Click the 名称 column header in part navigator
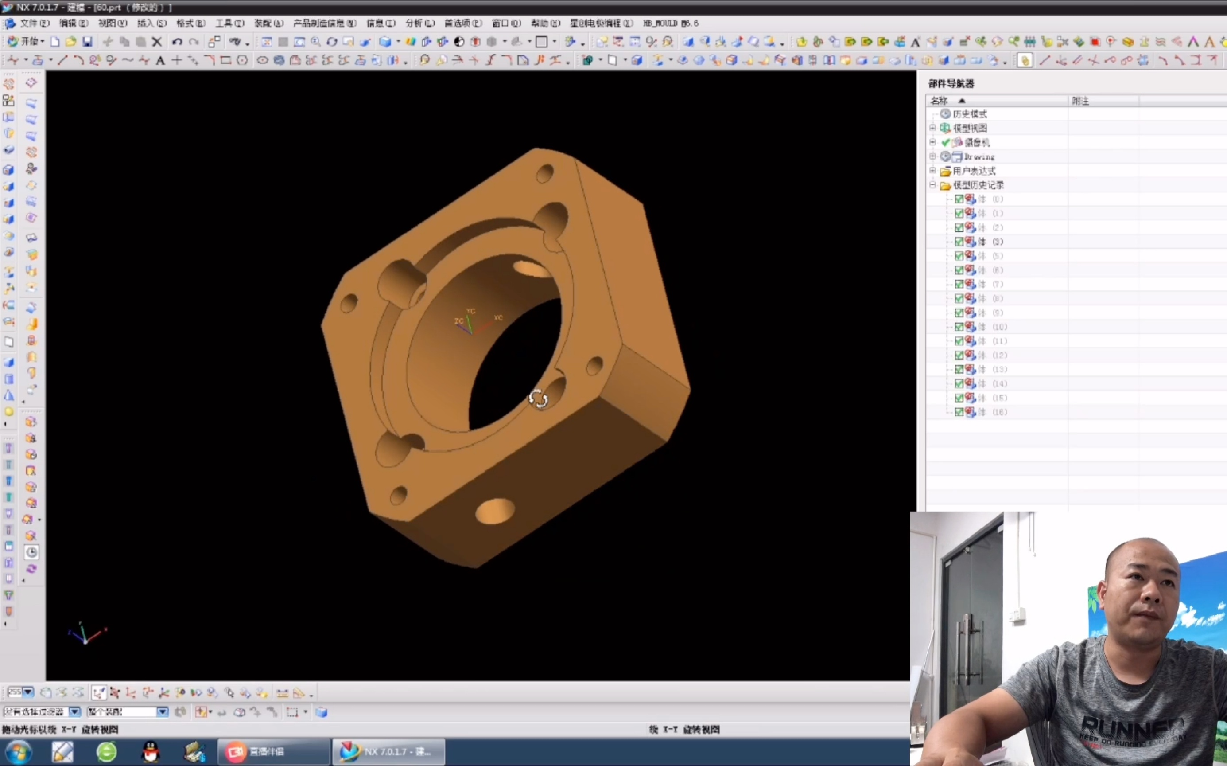 tap(997, 101)
